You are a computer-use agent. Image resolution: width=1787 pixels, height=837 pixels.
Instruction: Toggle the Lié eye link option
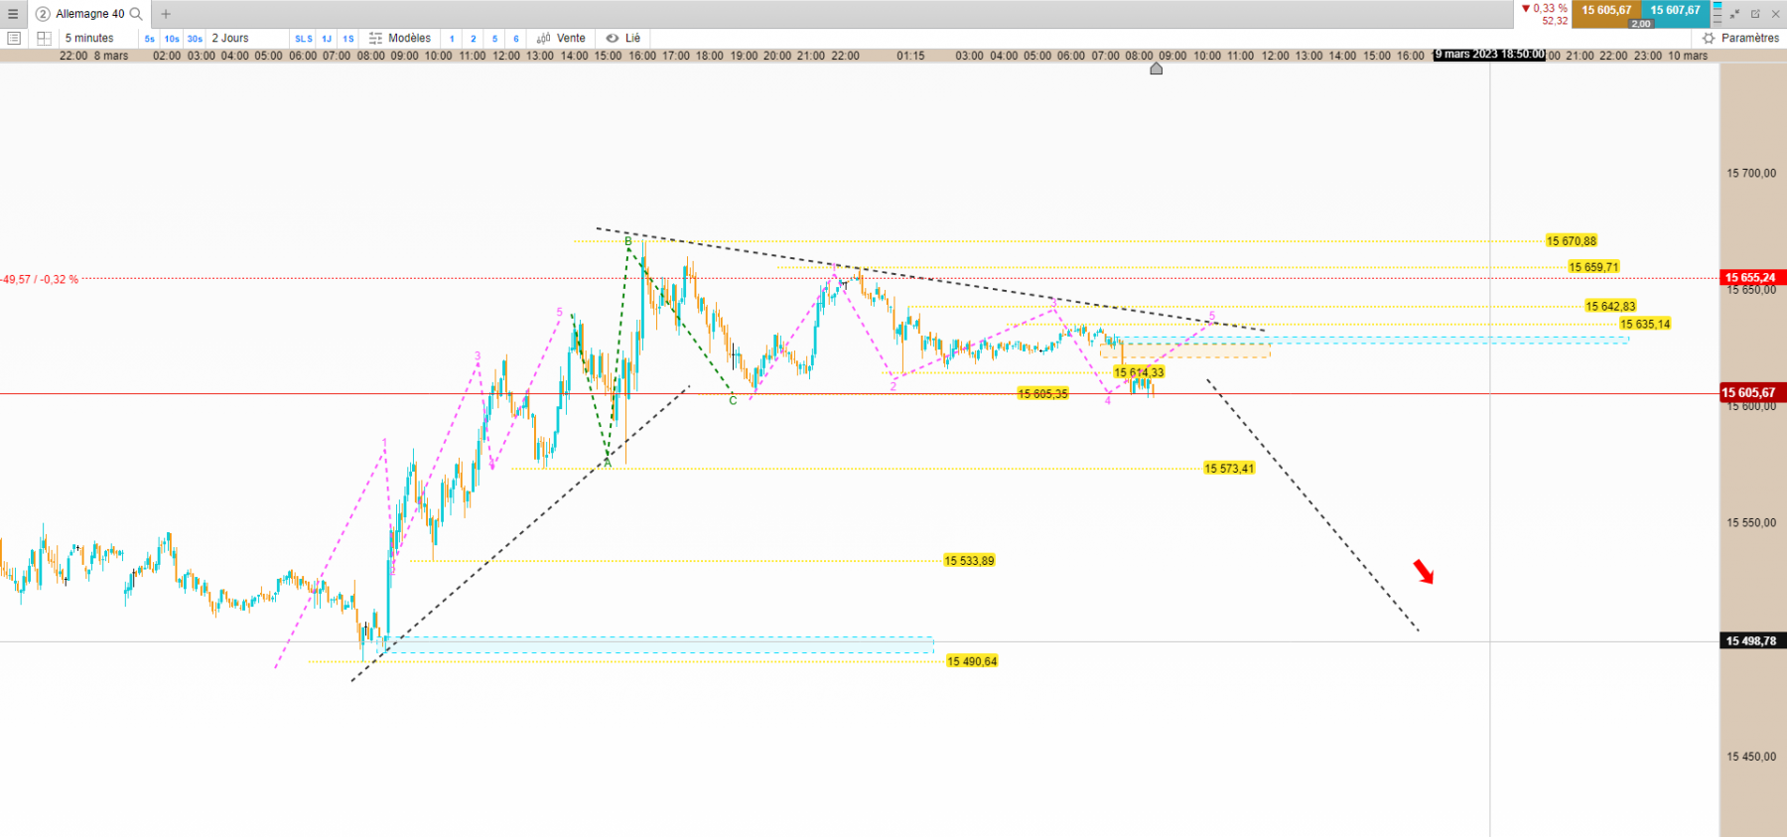pos(623,38)
